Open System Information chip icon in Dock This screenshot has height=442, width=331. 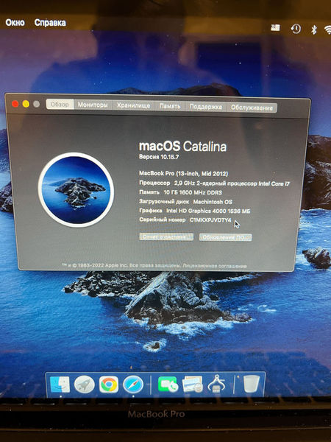click(216, 383)
